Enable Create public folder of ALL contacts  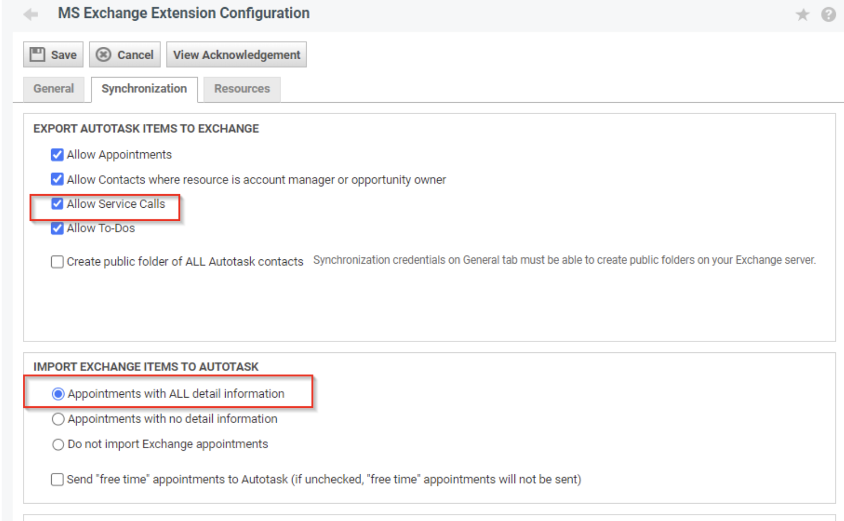click(x=57, y=262)
